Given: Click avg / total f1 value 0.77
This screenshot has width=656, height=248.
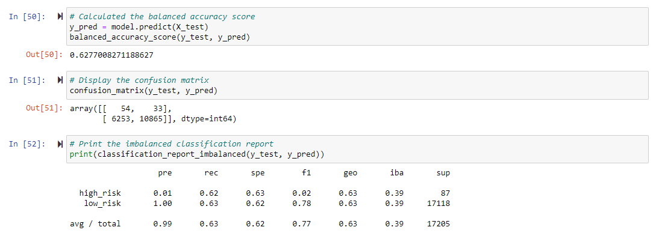Looking at the screenshot, I should click(302, 224).
